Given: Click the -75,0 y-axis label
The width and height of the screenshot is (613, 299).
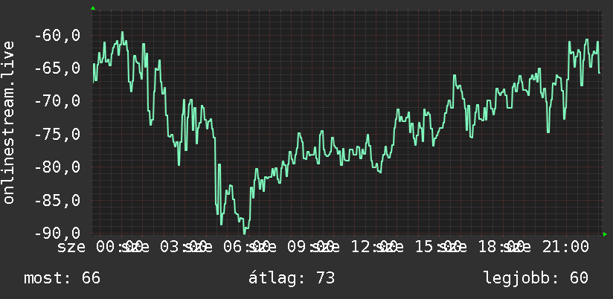Looking at the screenshot, I should (57, 135).
